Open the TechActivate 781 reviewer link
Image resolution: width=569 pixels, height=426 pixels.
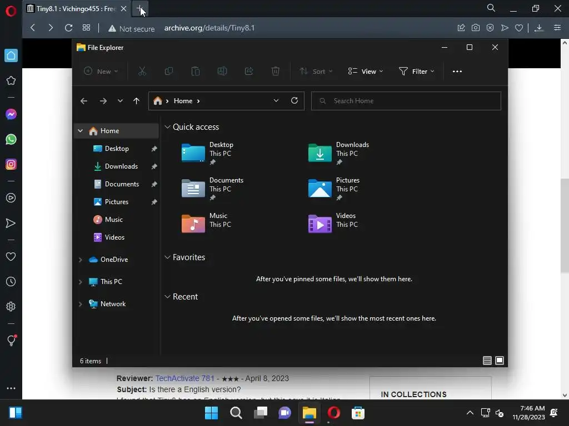184,378
